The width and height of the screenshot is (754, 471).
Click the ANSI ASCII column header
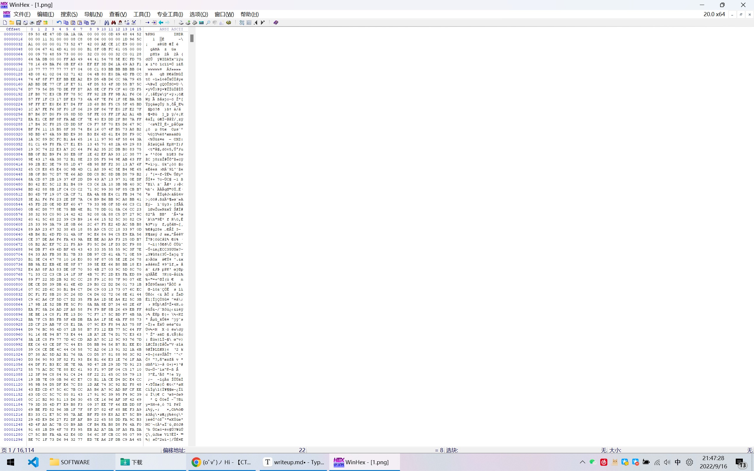[171, 29]
